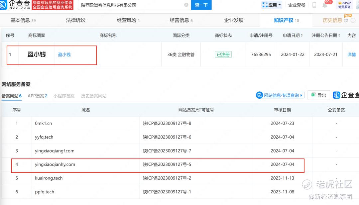Screen dimensions: 359x205
Task: Click the 公安备案 column header
Action: click(x=336, y=110)
